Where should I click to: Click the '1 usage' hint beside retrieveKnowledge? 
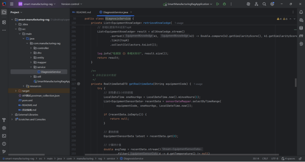pyautogui.click(x=179, y=23)
